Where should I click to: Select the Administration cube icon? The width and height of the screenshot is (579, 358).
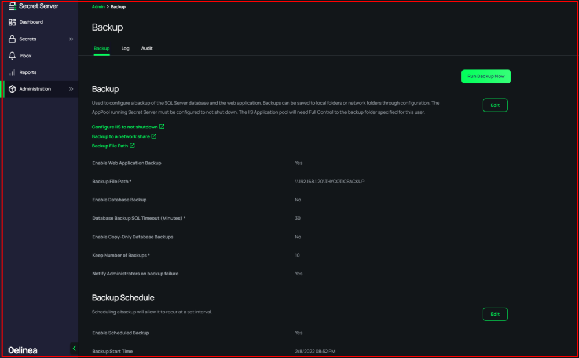pyautogui.click(x=12, y=89)
